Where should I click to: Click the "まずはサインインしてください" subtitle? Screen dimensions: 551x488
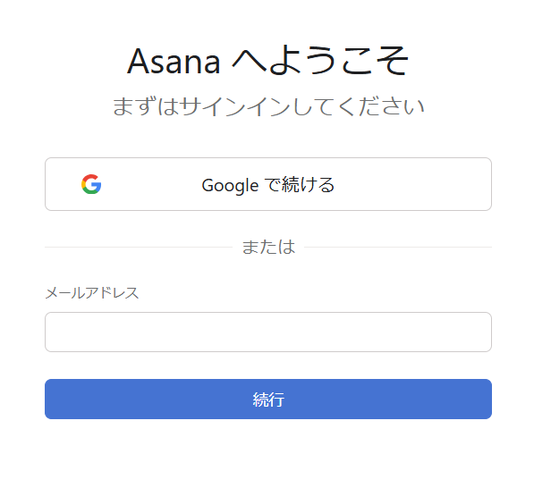[268, 107]
